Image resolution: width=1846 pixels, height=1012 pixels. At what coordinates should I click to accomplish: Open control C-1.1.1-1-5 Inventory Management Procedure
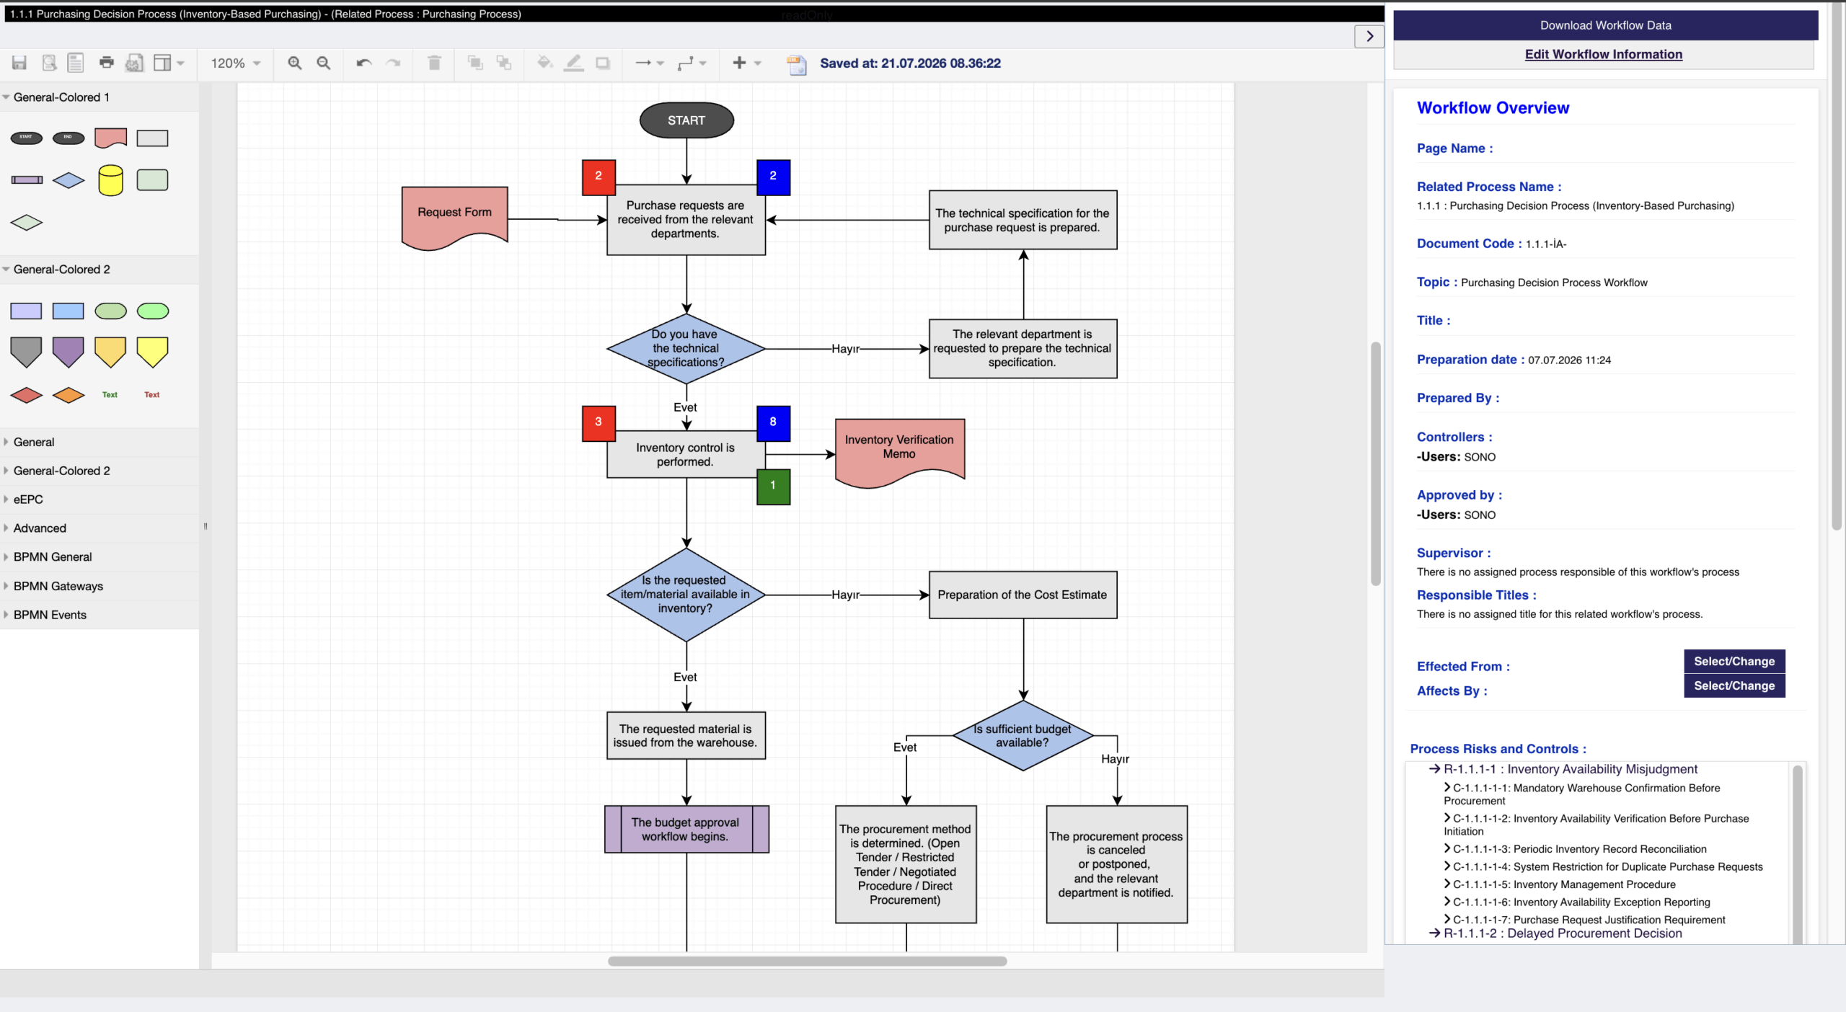click(x=1559, y=885)
